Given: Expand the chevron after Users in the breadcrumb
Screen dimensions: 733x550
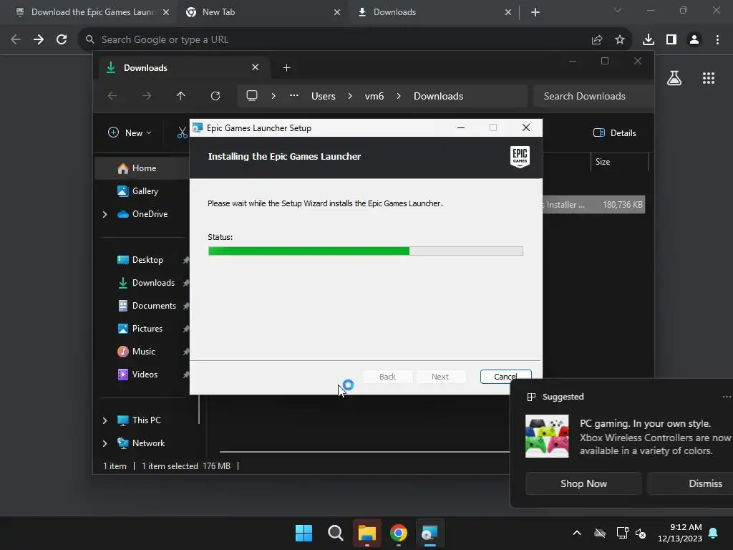Looking at the screenshot, I should [x=349, y=96].
